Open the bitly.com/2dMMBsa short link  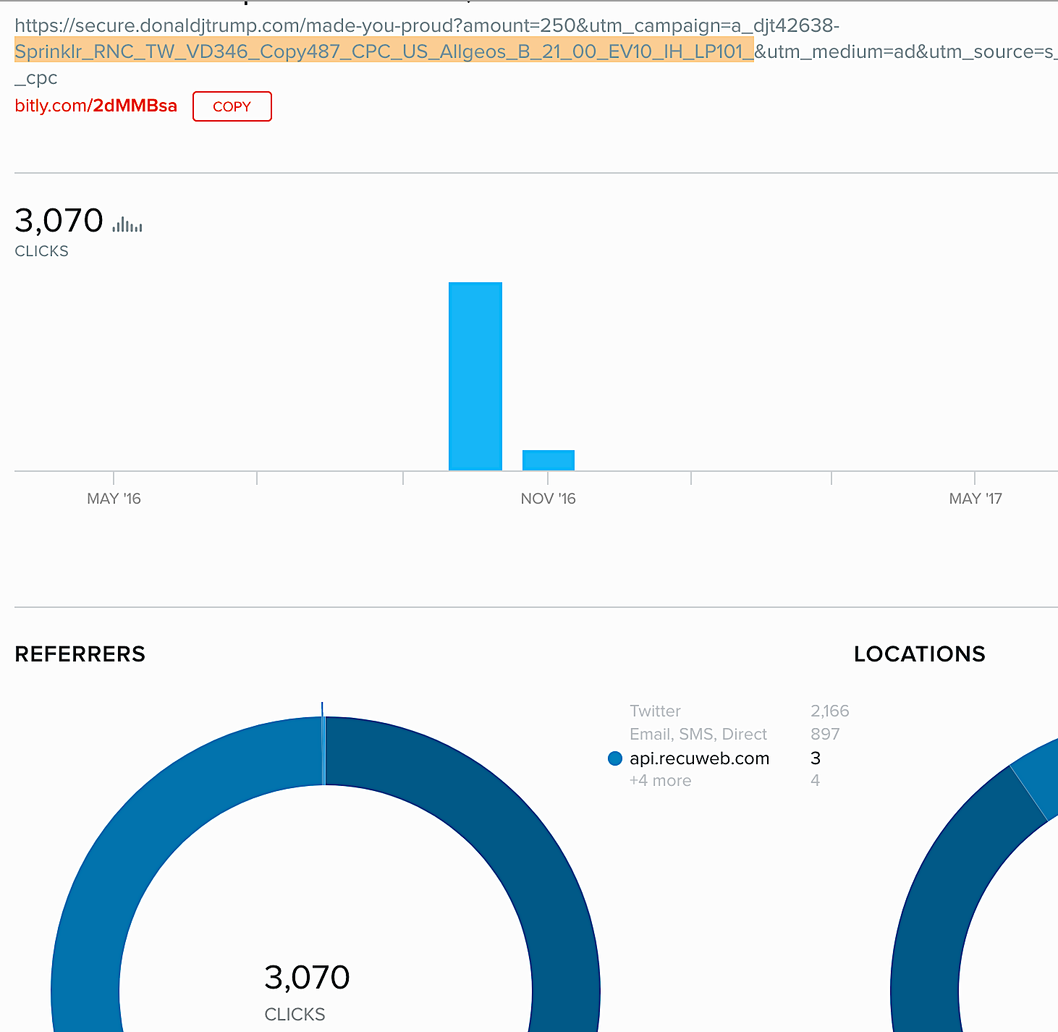coord(96,106)
